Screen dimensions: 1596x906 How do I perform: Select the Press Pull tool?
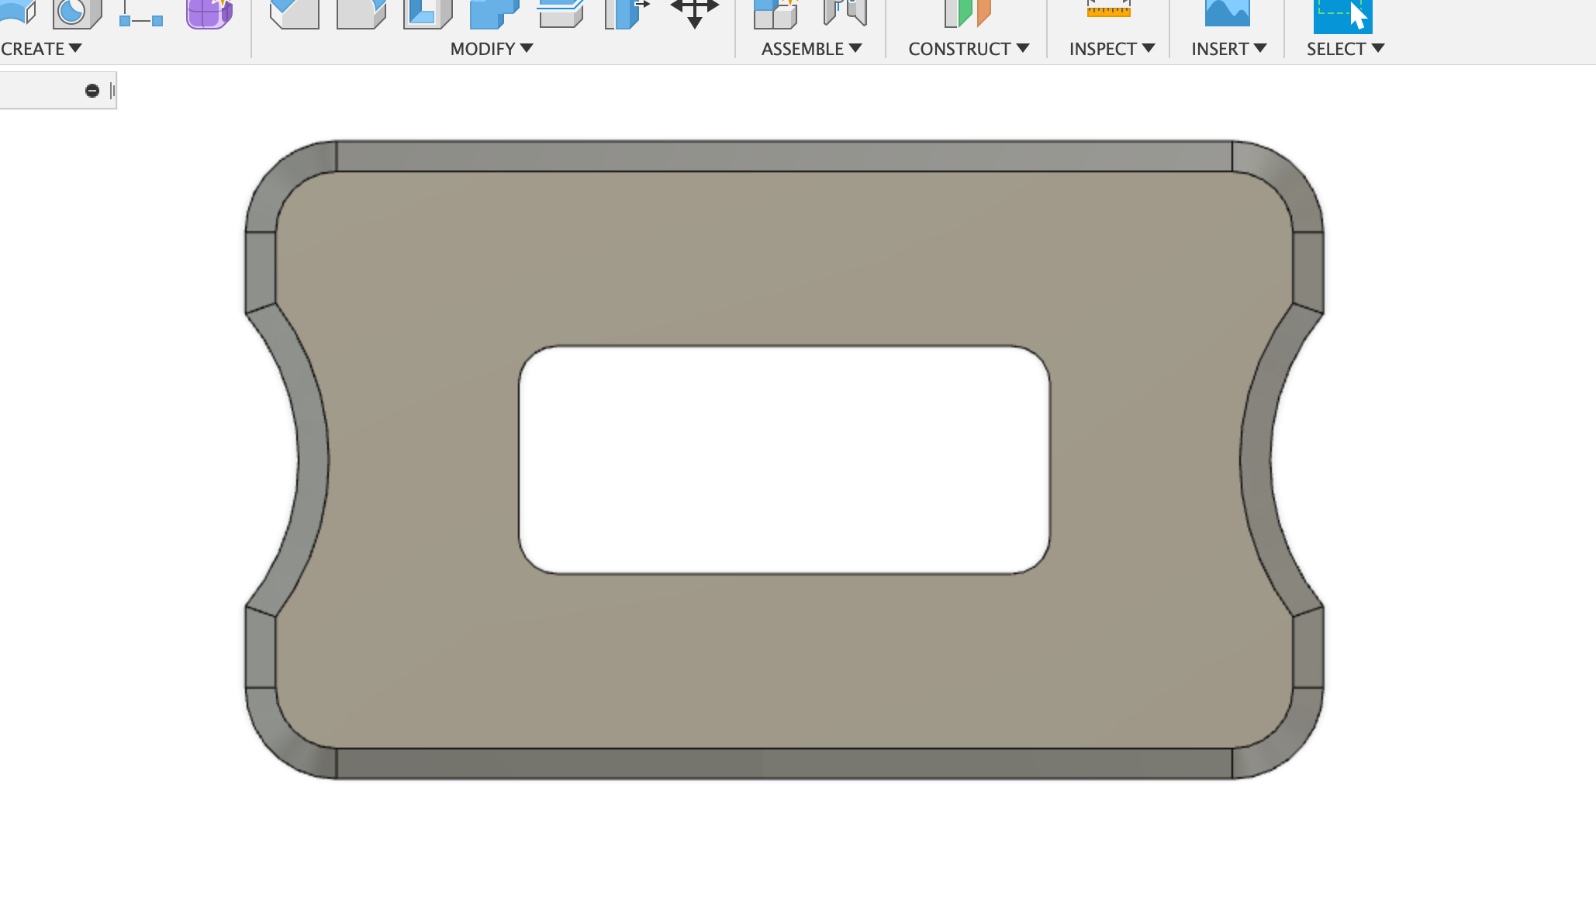point(295,13)
